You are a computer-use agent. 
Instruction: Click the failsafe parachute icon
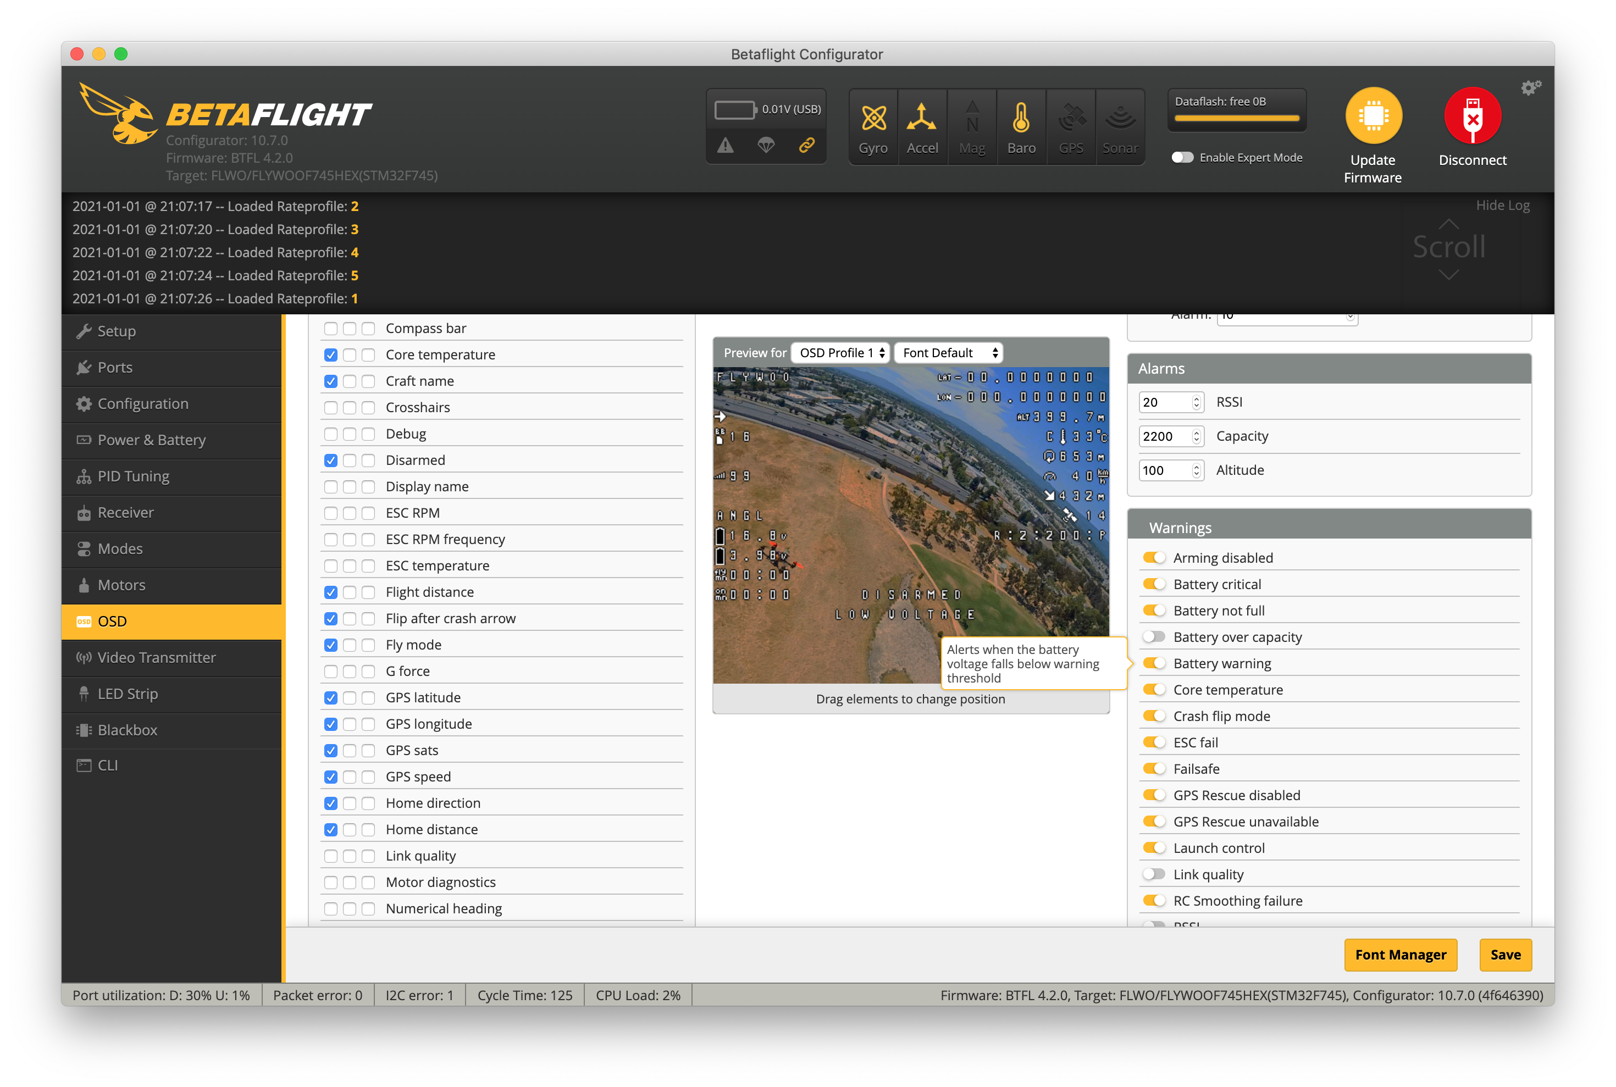point(765,145)
